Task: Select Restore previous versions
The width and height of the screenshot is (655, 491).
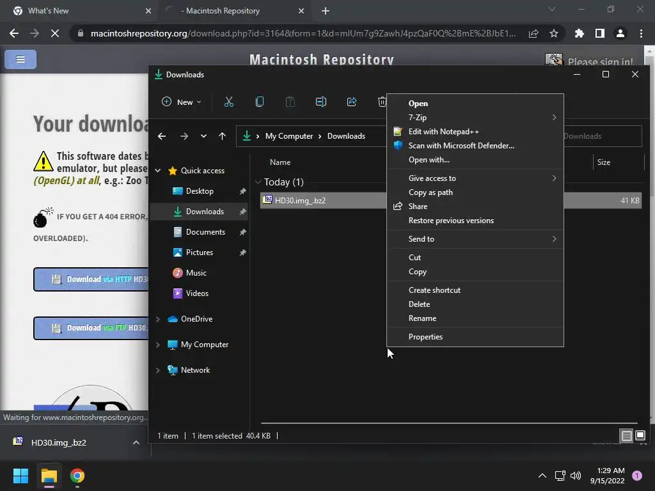Action: [475, 221]
